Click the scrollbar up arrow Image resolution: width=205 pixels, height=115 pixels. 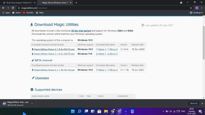point(204,17)
